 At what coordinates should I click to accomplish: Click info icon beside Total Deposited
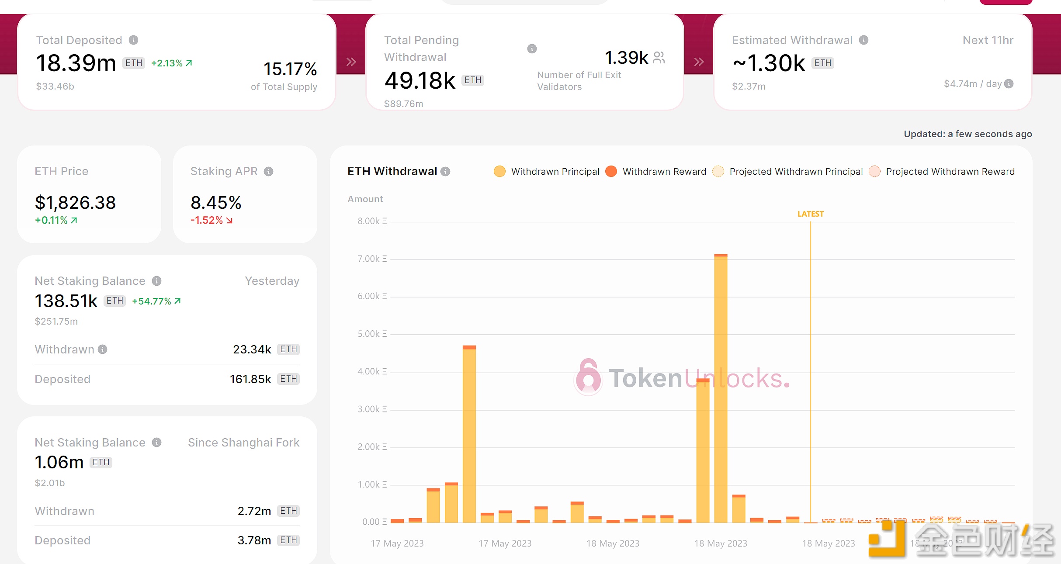click(134, 40)
